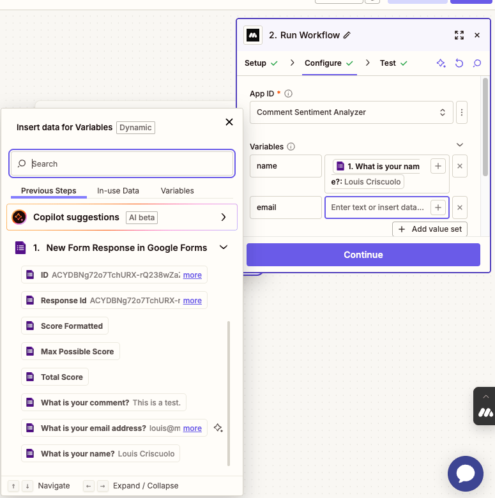Image resolution: width=495 pixels, height=498 pixels.
Task: Go to the Setup step tab
Action: click(x=261, y=63)
